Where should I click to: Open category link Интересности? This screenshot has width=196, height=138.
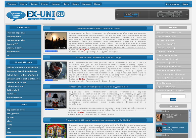coord(109,50)
